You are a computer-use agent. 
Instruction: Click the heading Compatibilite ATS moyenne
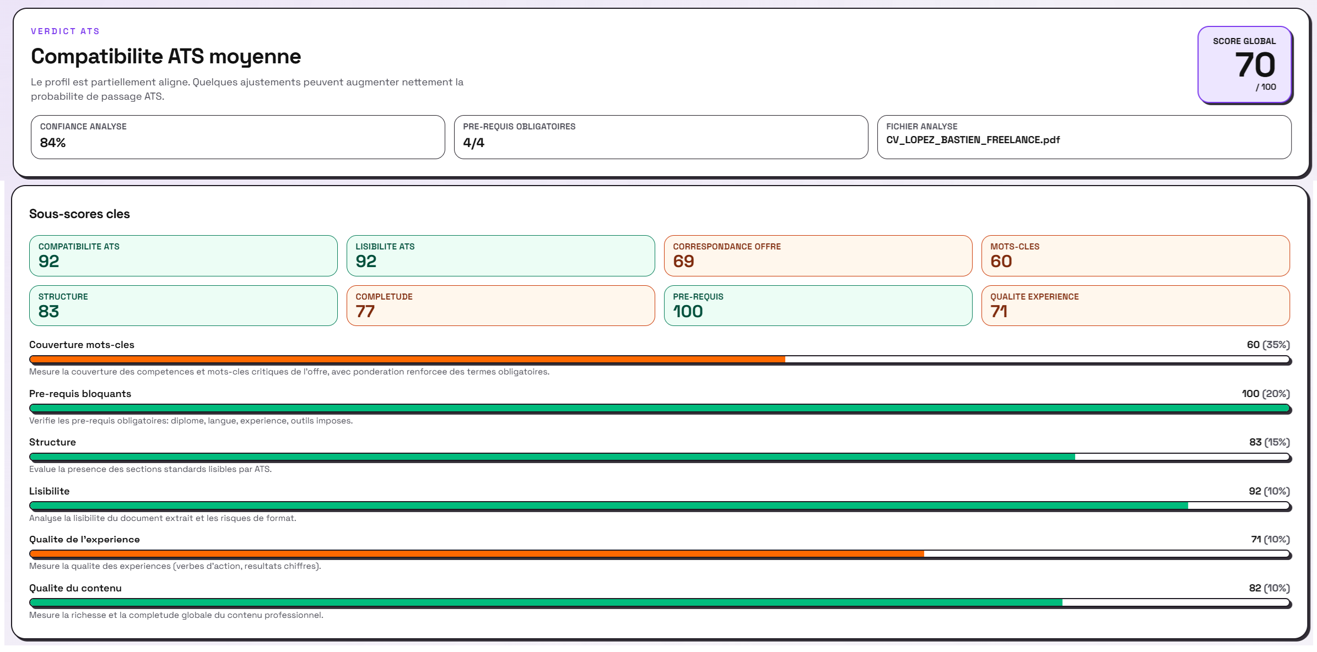[x=166, y=56]
